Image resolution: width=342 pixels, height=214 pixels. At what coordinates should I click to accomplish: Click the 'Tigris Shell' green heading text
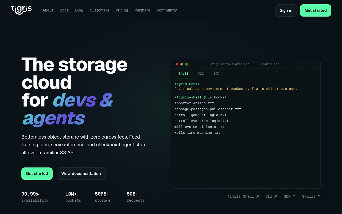click(187, 84)
